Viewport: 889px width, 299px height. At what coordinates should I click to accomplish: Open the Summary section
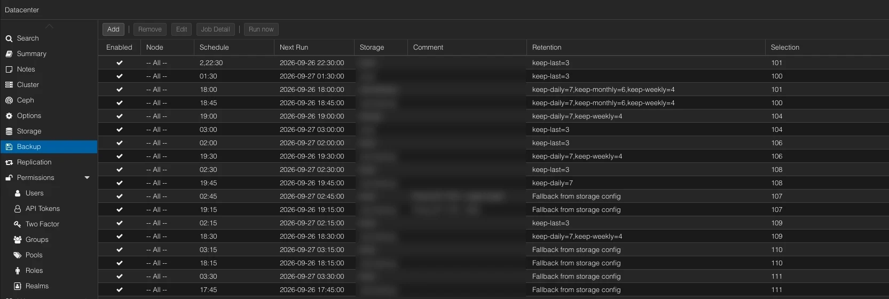[49, 54]
